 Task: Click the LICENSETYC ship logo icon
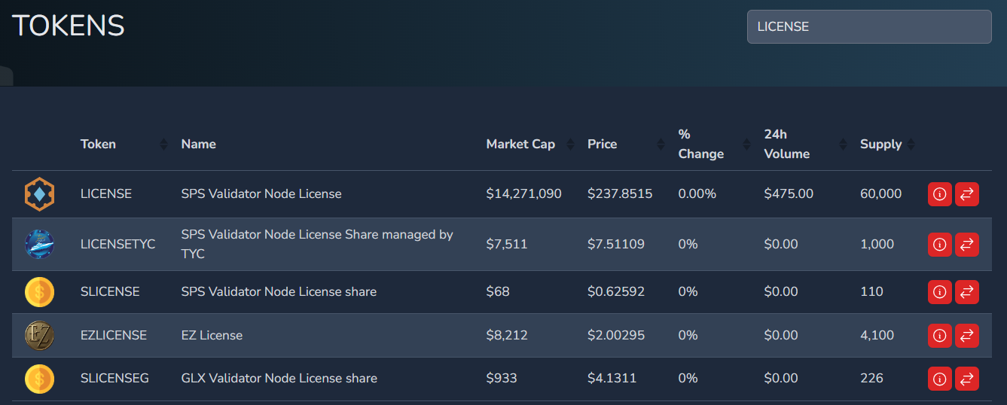pos(39,245)
